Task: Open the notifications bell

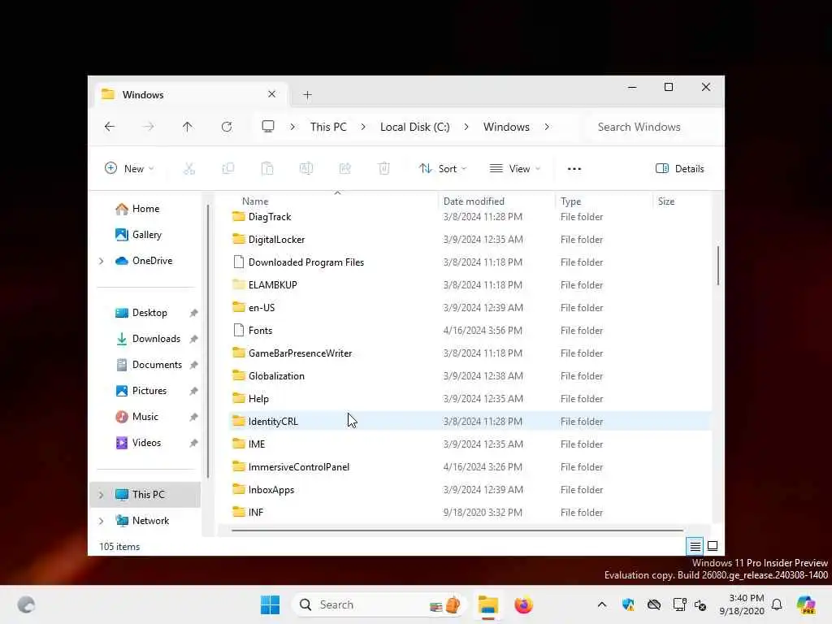Action: click(x=777, y=604)
